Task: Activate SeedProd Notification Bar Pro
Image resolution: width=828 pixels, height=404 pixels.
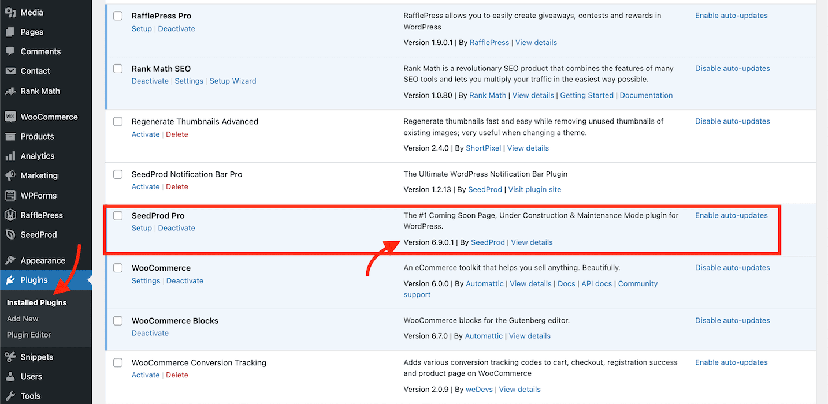Action: point(146,187)
